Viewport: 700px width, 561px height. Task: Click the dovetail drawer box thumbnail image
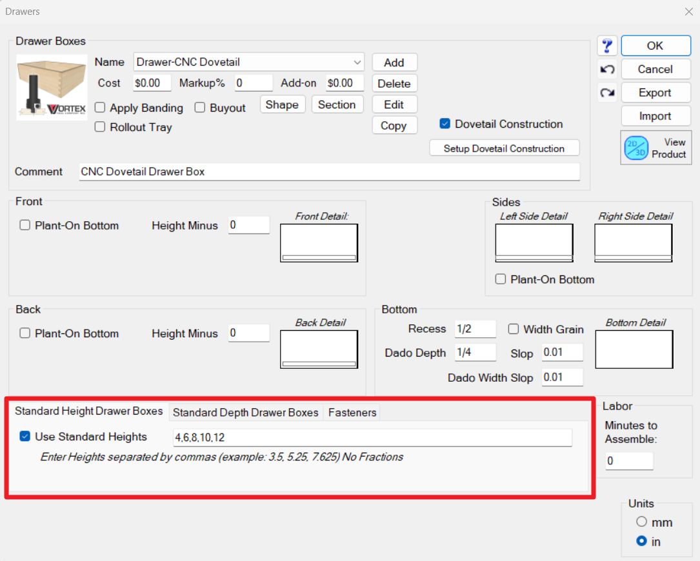click(x=52, y=87)
